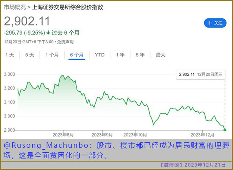Click the 2,900 y-axis label
Screen dimensions: 233x170
click(9, 130)
